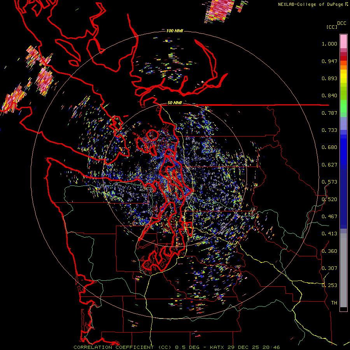Click the 0.413 scale value
Image resolution: width=350 pixels, height=350 pixels.
329,234
